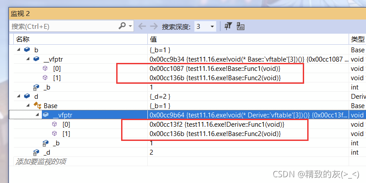Collapse the b variable tree node

coord(19,50)
